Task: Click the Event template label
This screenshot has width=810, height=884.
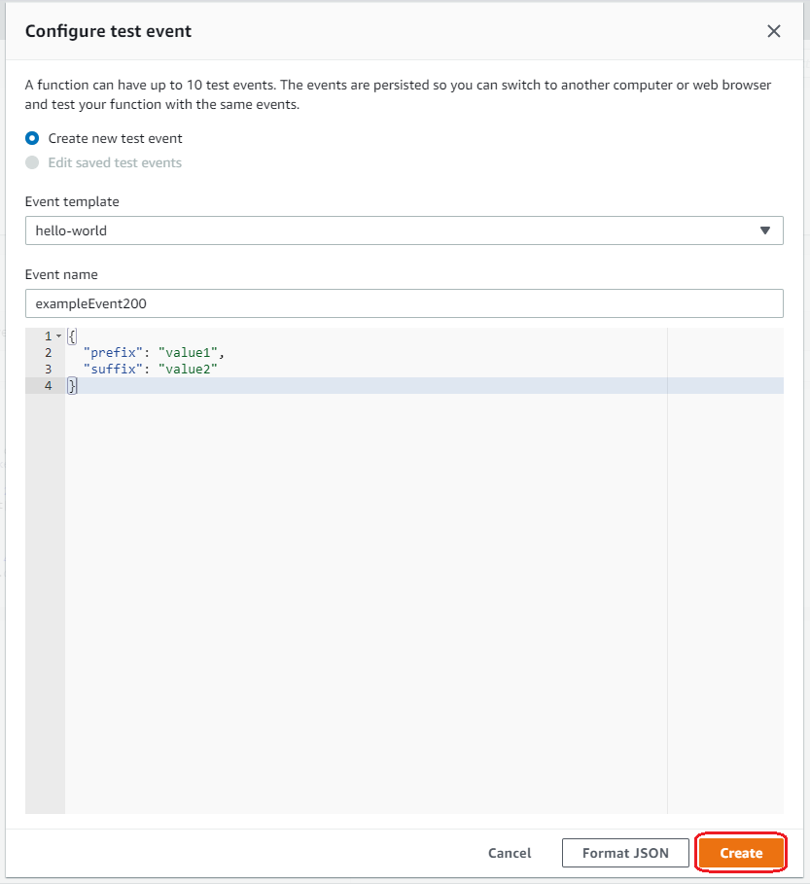Action: [x=72, y=202]
